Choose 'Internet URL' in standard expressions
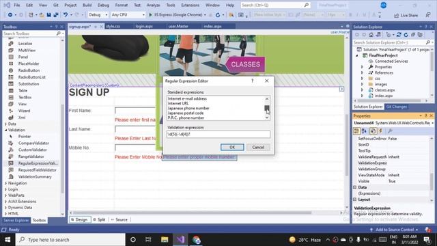The height and width of the screenshot is (246, 437). pos(178,103)
